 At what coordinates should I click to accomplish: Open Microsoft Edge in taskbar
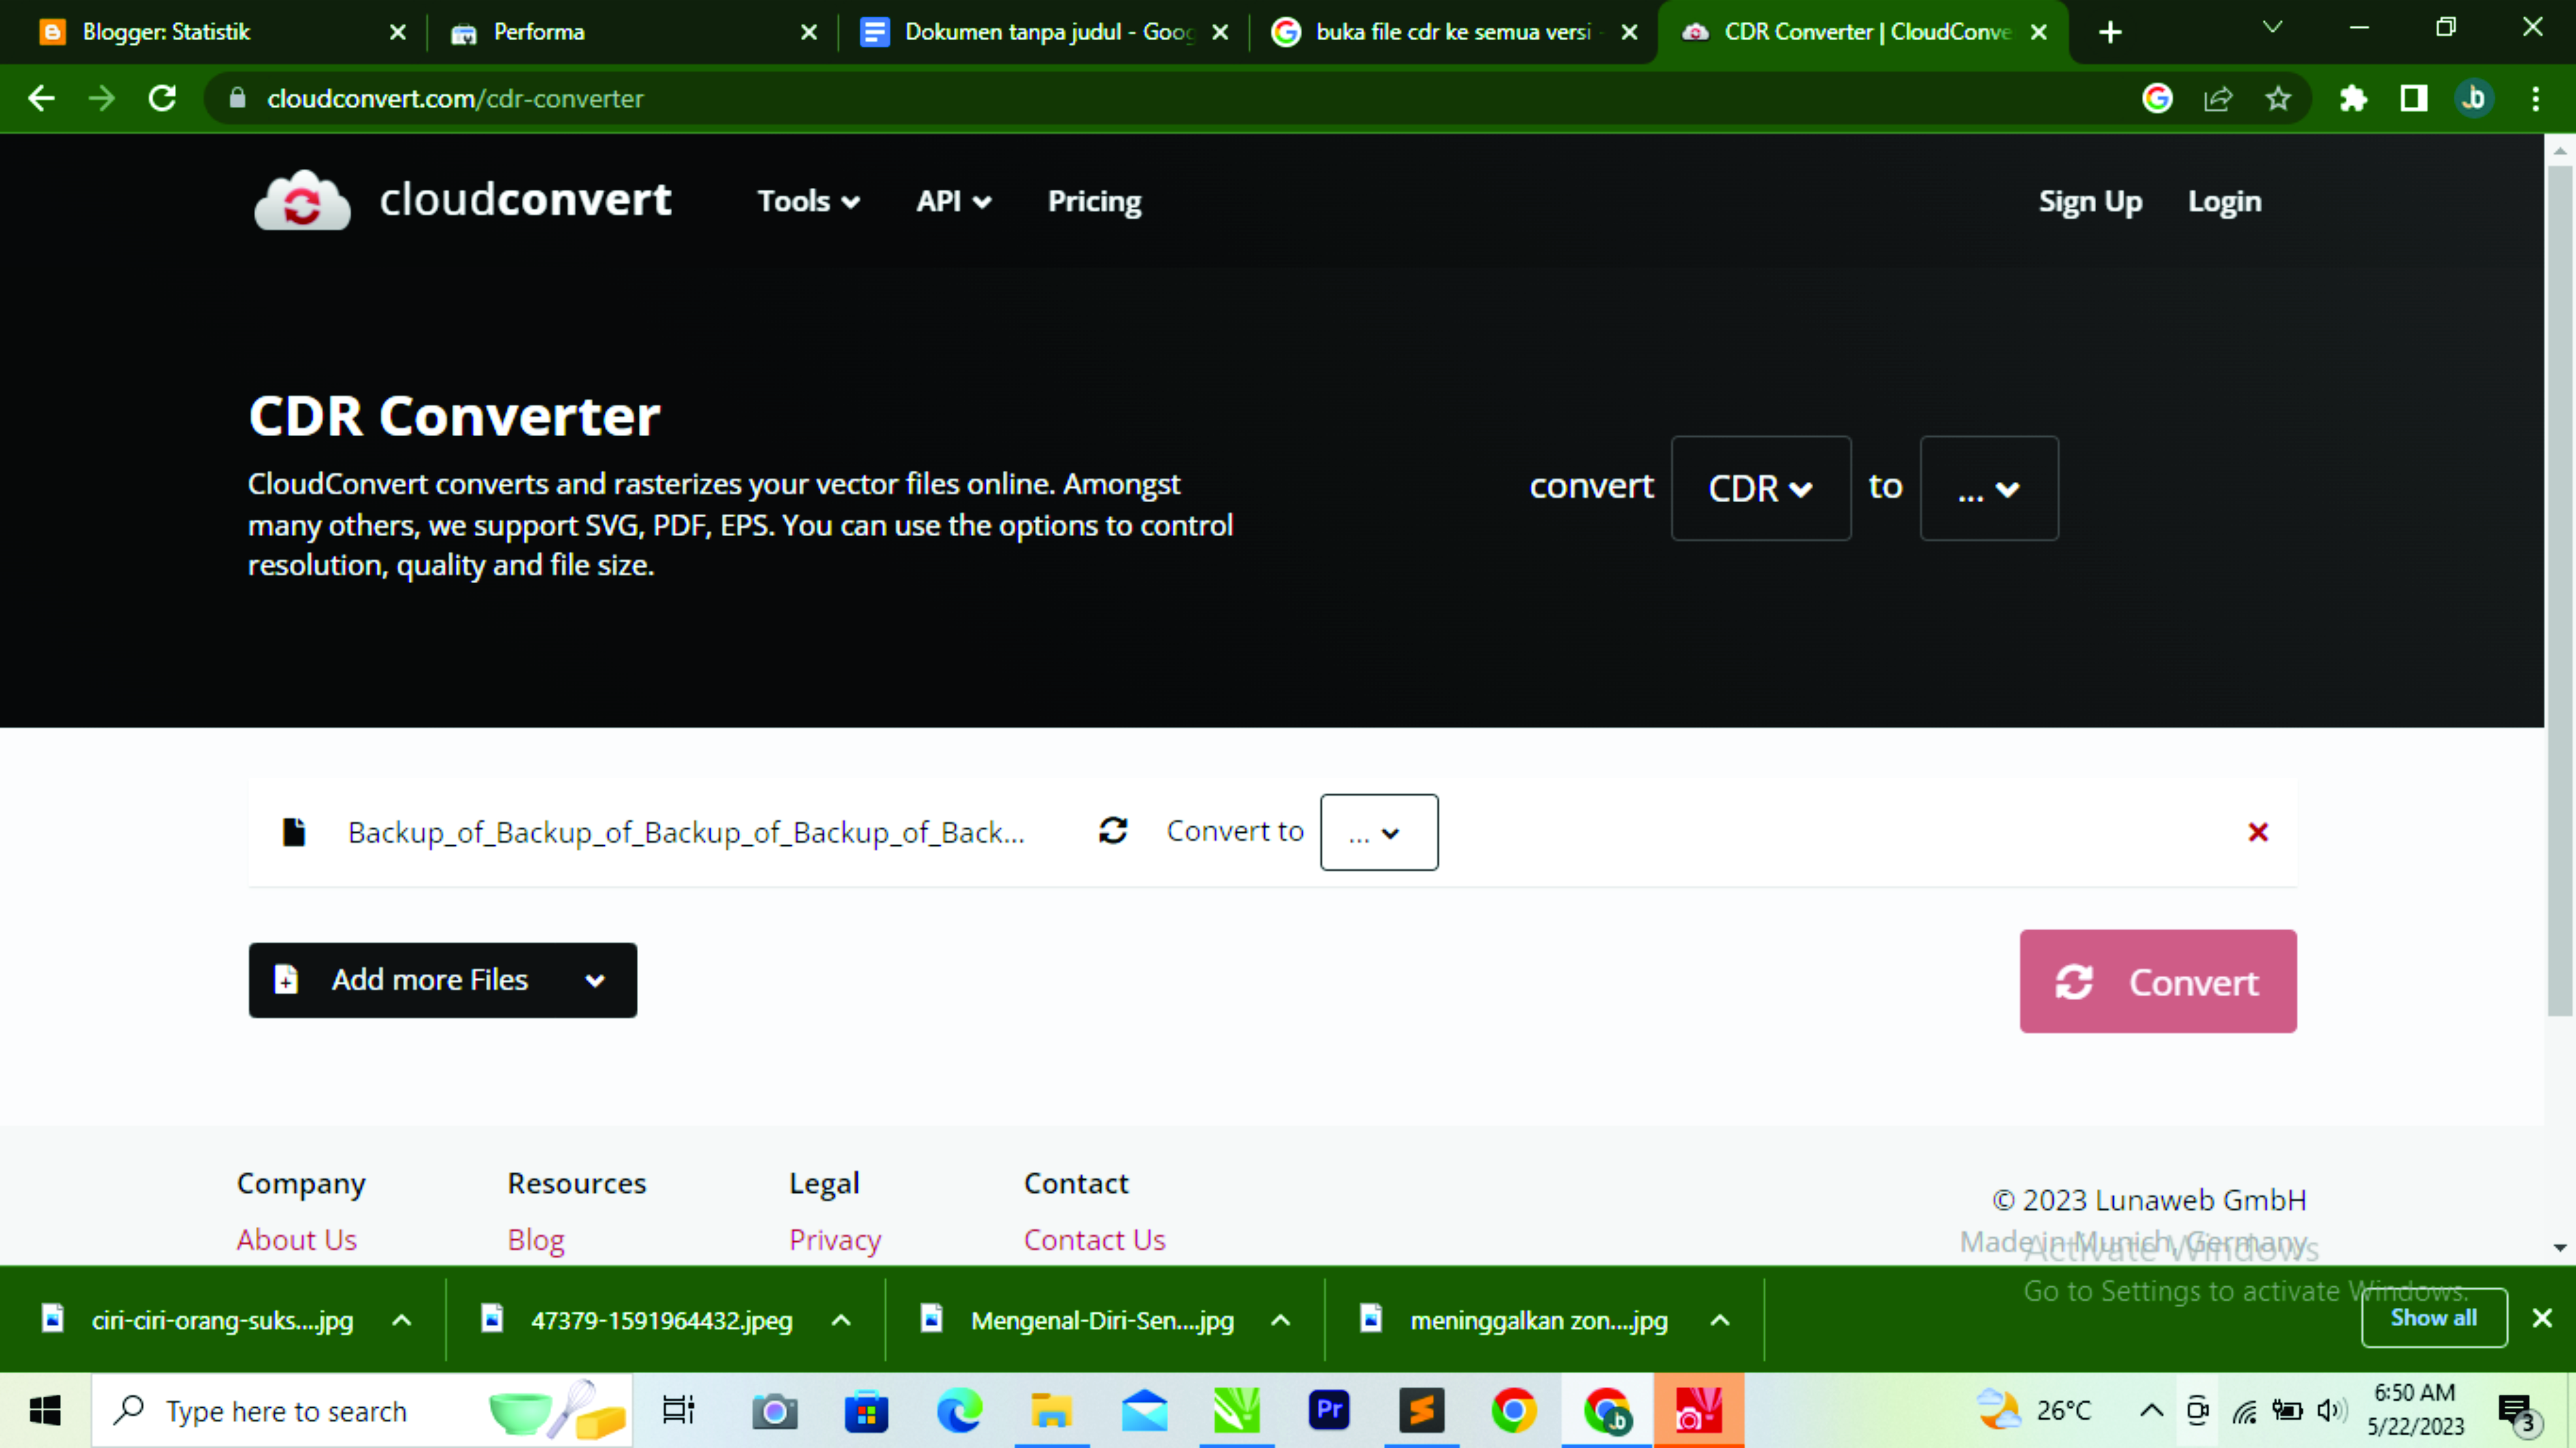click(x=959, y=1411)
